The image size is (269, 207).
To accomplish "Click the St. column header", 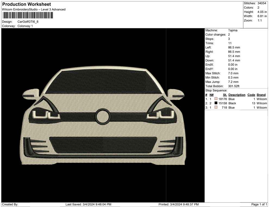I will click(225, 95).
